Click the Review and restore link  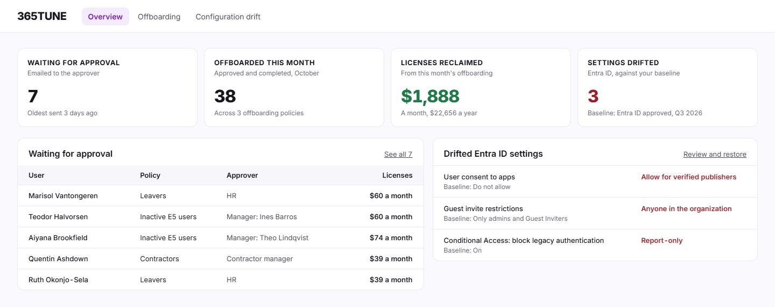click(x=715, y=154)
